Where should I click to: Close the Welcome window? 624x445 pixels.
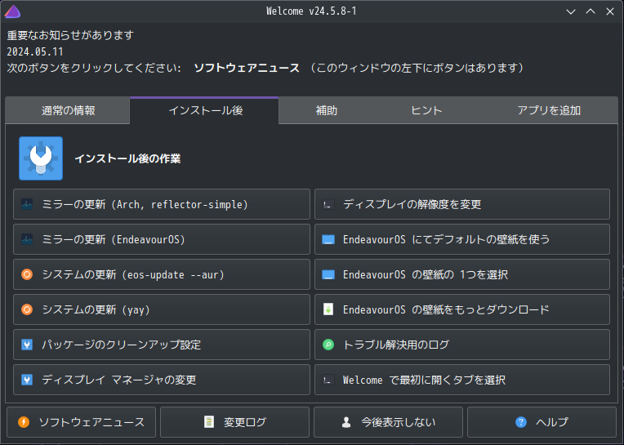coord(610,11)
